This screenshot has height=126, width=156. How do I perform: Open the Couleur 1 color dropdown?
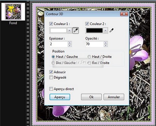pyautogui.click(x=70, y=31)
